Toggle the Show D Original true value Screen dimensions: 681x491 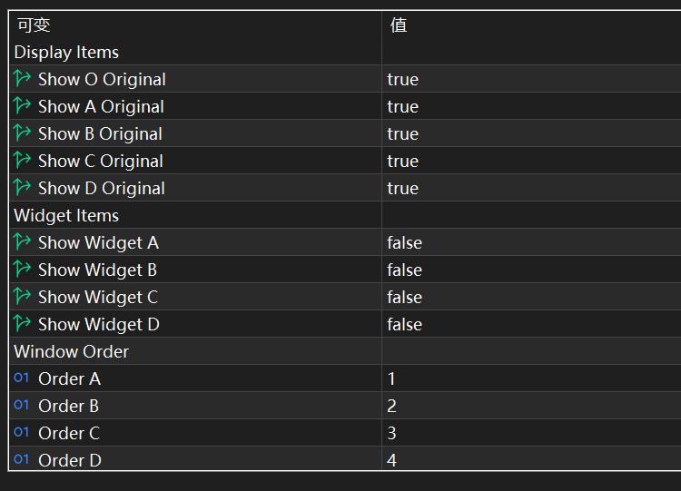(x=402, y=188)
